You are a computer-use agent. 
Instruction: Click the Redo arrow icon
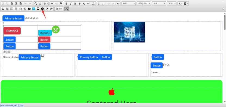coord(30,4)
